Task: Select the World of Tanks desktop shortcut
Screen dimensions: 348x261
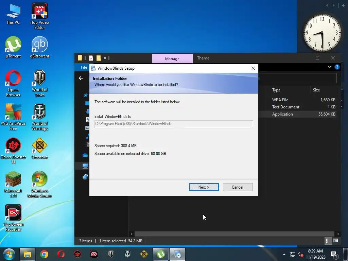Action: [x=39, y=84]
